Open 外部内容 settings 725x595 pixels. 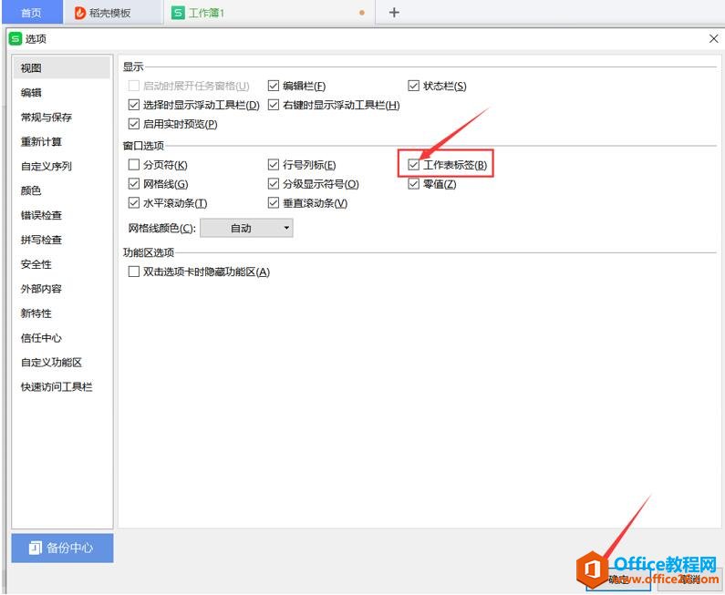pos(61,289)
